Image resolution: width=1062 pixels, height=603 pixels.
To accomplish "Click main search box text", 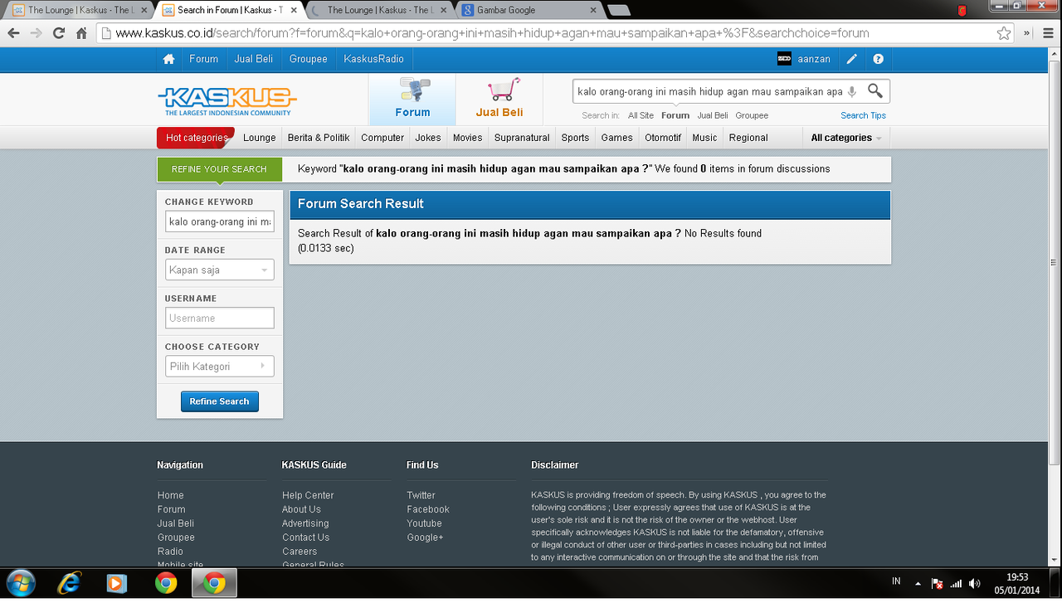I will [x=710, y=92].
